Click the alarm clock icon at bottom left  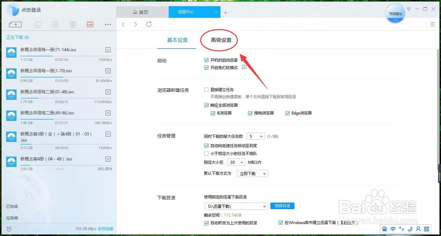(9, 229)
